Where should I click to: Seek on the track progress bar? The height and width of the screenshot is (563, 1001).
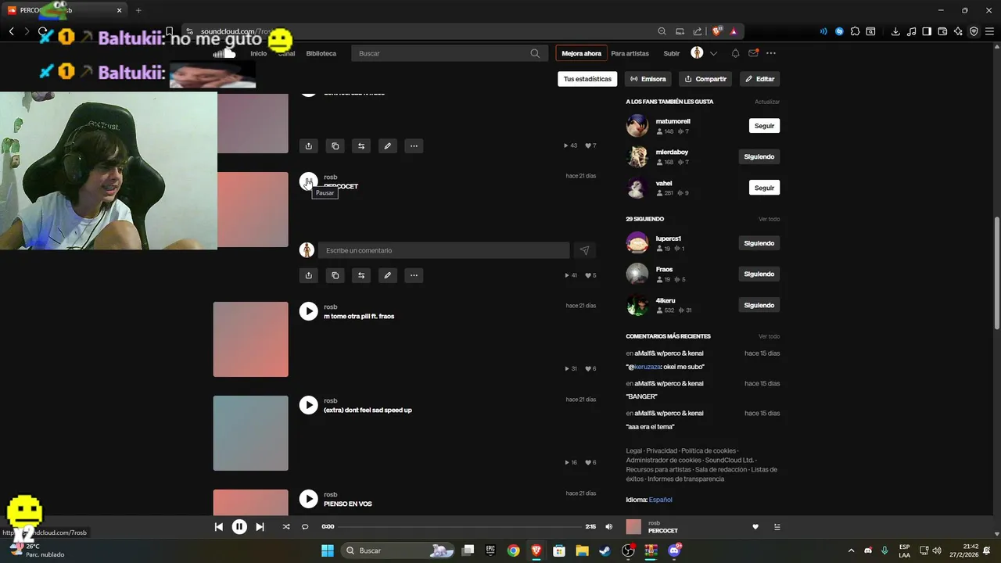(x=460, y=527)
